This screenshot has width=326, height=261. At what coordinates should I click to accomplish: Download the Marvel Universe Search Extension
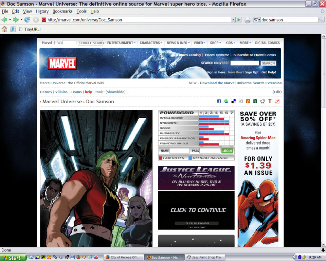[241, 83]
